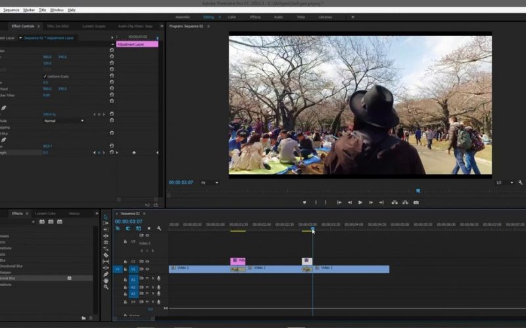The image size is (526, 328).
Task: Click the Add Marker icon in timeline header
Action: pos(149,228)
